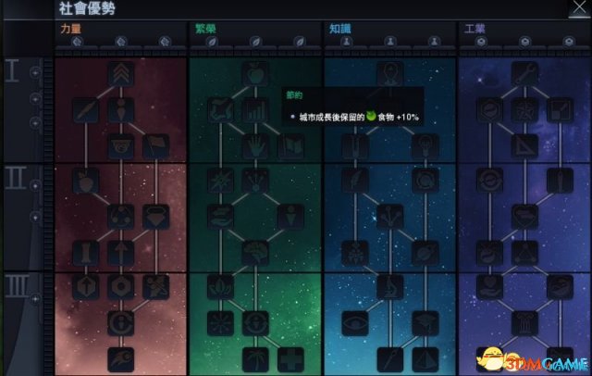Click the bone pillar perk in 力量
Screen dimensions: 592x376
(x=86, y=253)
